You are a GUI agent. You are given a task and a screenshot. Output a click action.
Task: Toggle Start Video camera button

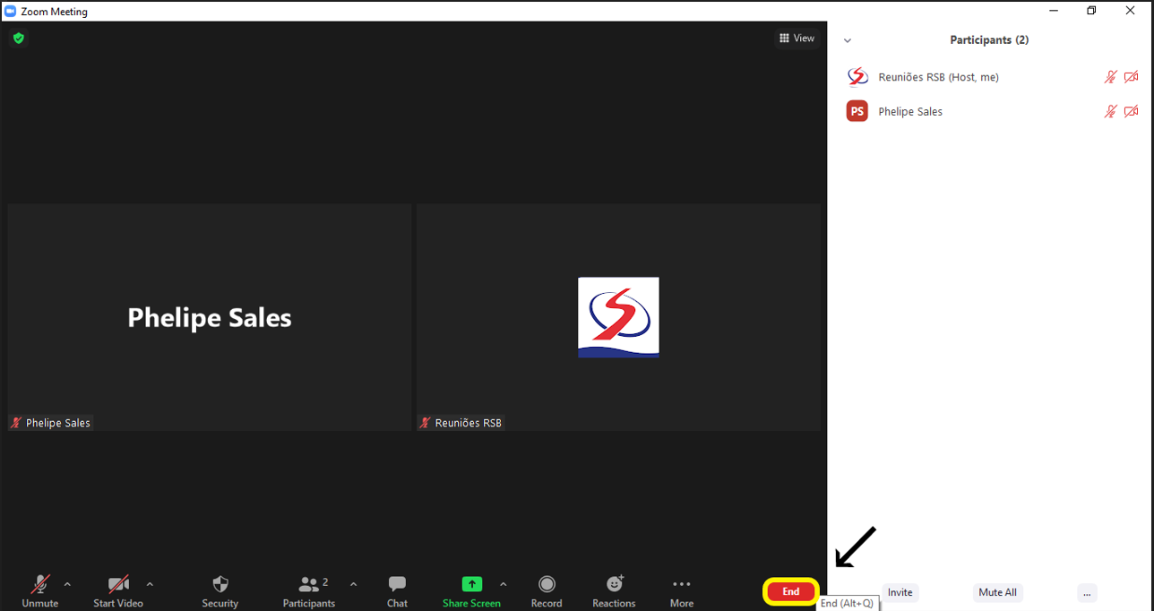[118, 584]
